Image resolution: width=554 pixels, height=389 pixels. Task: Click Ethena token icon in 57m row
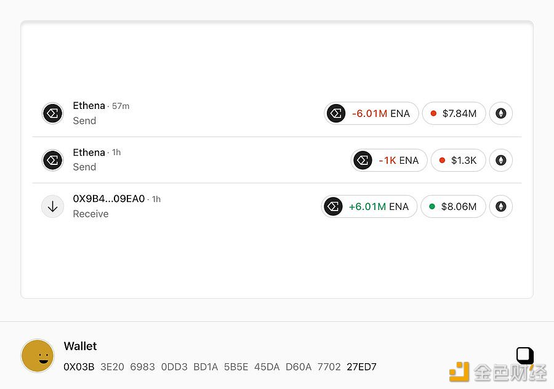coord(53,113)
